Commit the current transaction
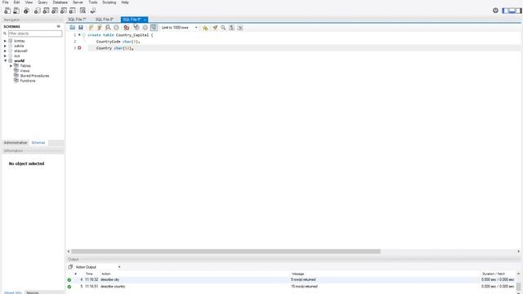Screen dimensions: 523x294 click(136, 28)
